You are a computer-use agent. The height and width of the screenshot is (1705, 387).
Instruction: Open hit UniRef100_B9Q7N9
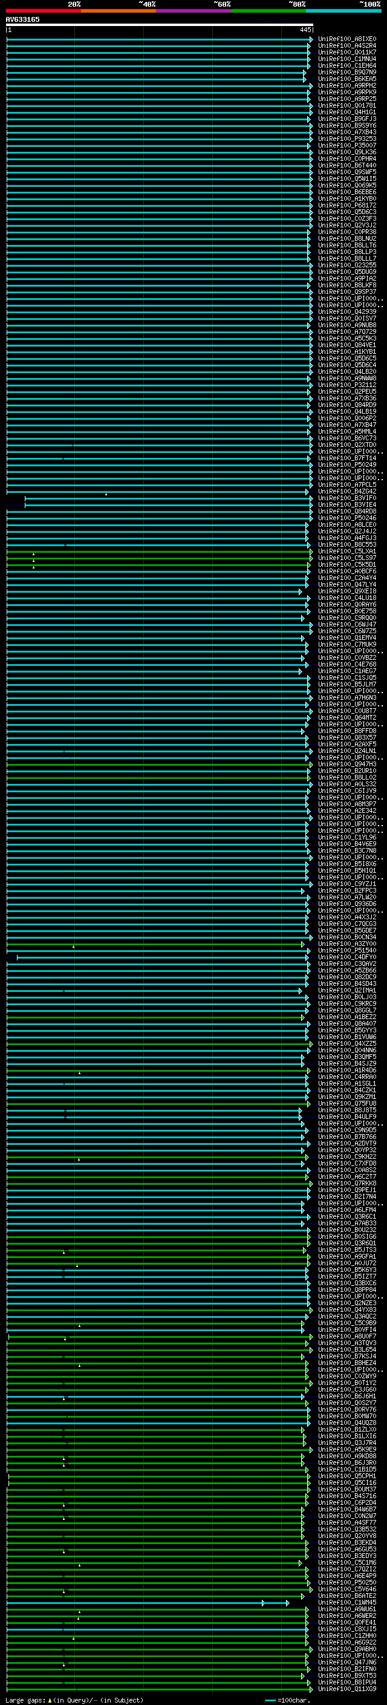346,72
